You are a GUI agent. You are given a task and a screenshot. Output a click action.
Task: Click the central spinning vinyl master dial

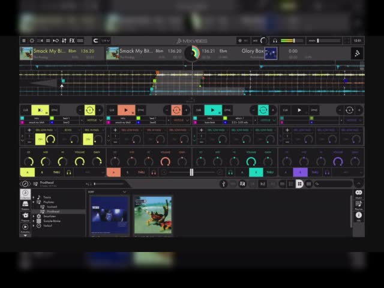pos(192,53)
